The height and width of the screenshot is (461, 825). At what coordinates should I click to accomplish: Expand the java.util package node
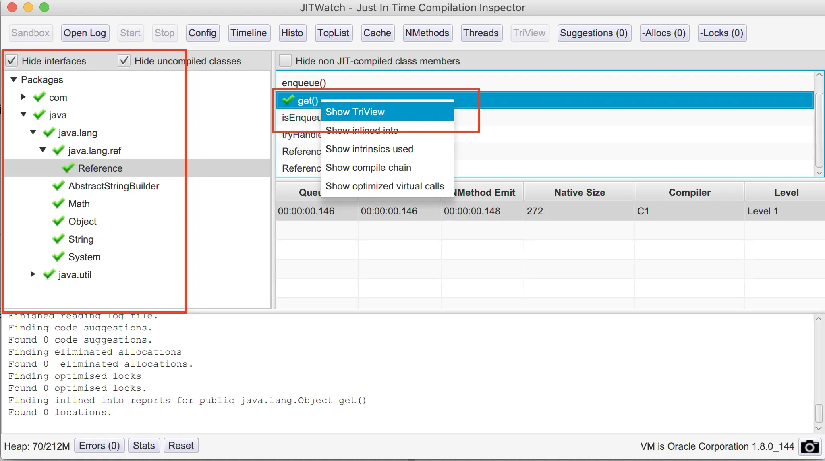[x=33, y=274]
